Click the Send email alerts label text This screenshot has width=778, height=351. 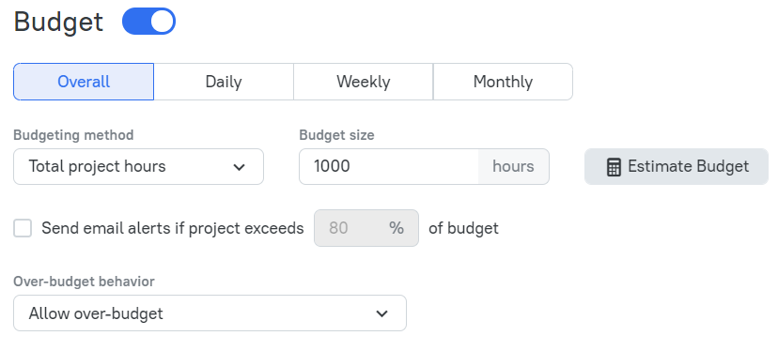point(173,228)
